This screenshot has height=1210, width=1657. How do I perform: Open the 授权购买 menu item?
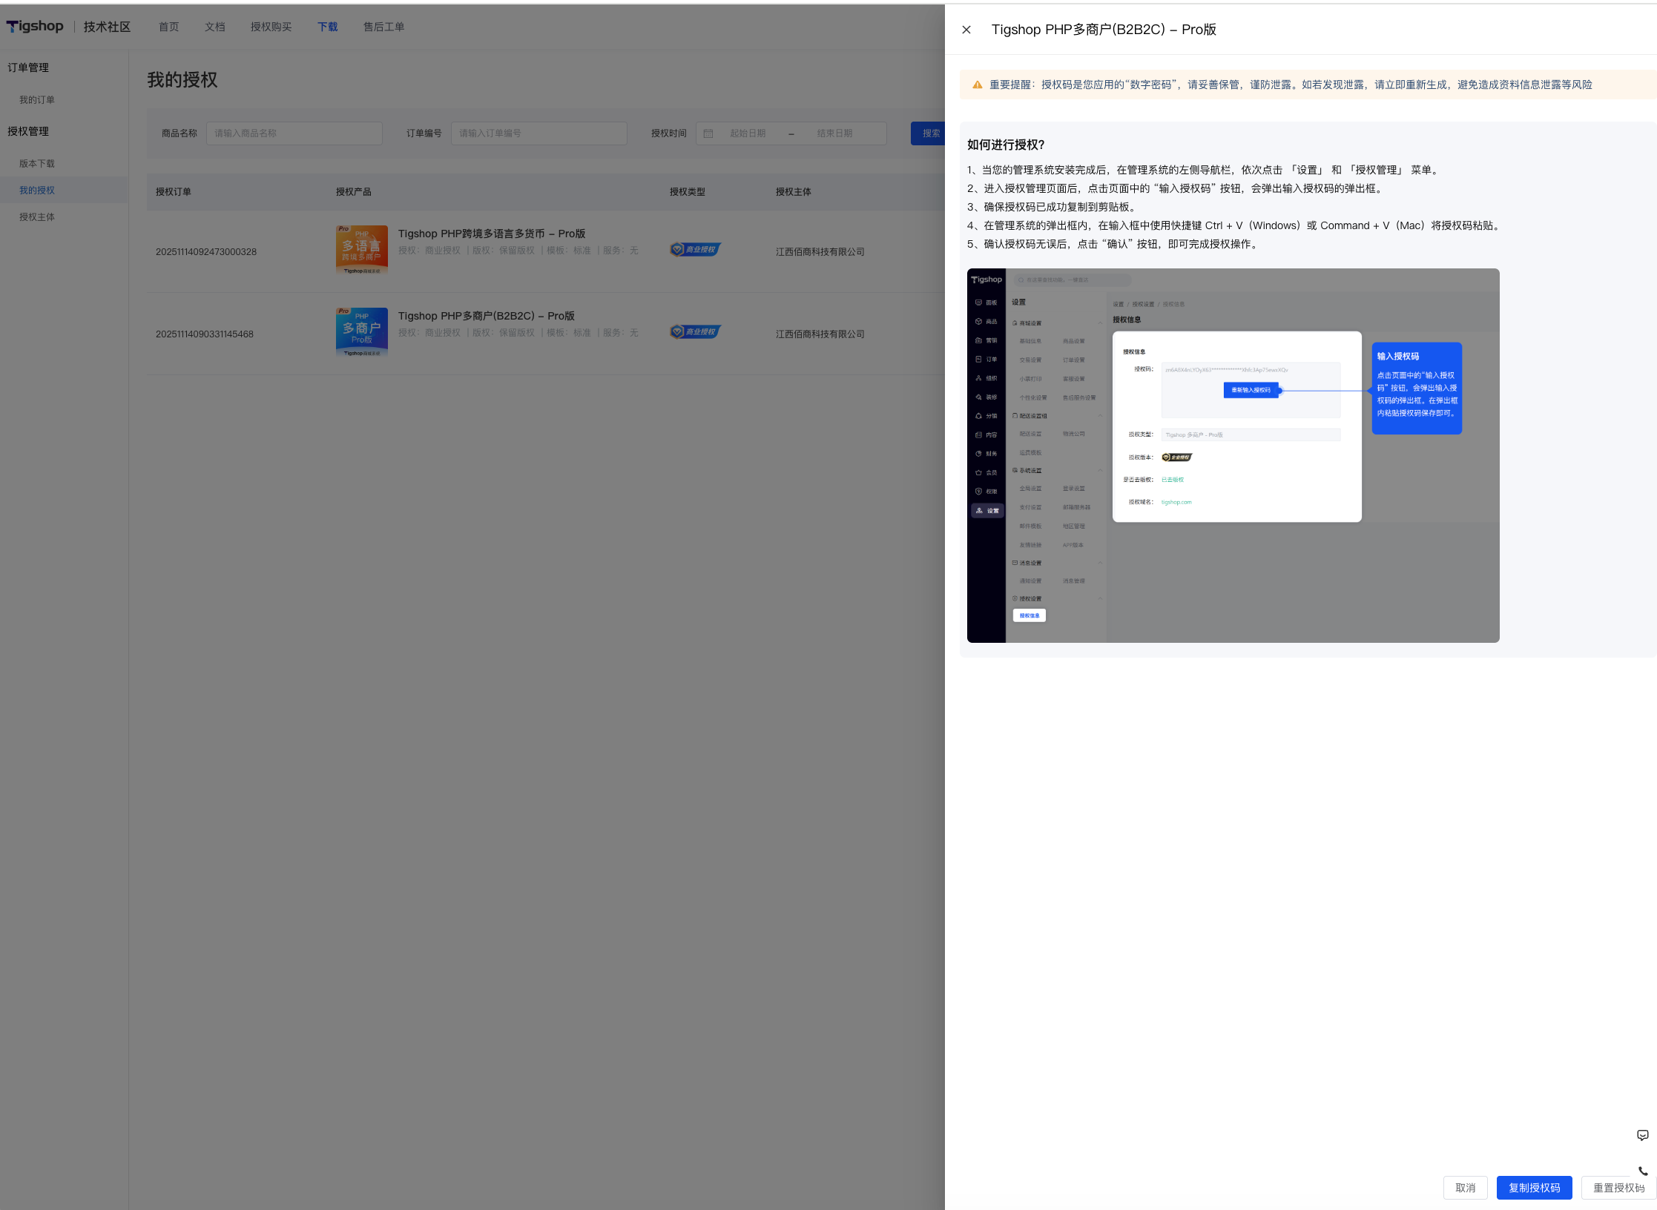coord(271,27)
